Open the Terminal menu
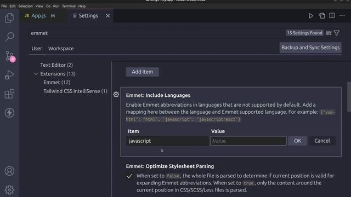Viewport: 351px width, 197px height. tap(69, 6)
